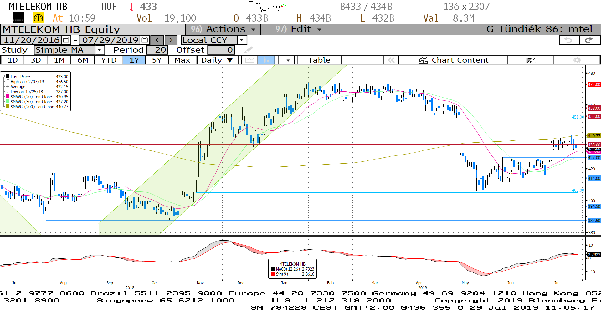This screenshot has width=601, height=325.
Task: Click the High on 02/07/19 legend row
Action: click(x=37, y=82)
